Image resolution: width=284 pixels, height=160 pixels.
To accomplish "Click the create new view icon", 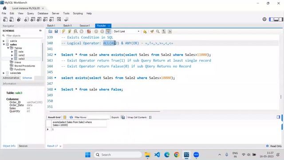I will point(39,19).
